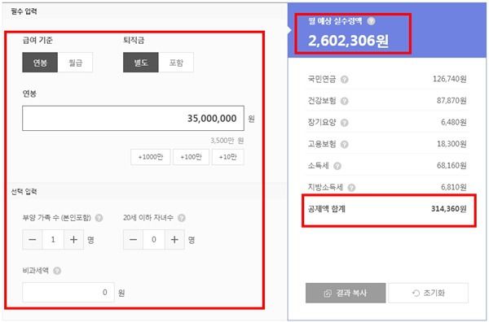Click the 20세 이하 자녀수 value field

click(154, 240)
